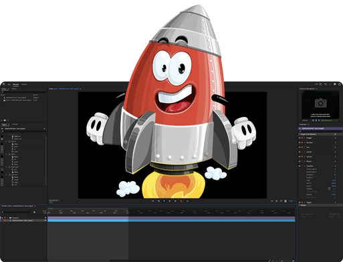Viewport: 343px width, 262px height.
Task: Click the green Set Rest Pose button
Action: tap(329, 120)
